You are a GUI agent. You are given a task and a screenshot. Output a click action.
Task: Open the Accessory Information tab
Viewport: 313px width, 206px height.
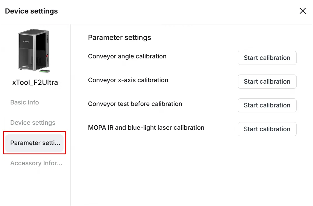pyautogui.click(x=36, y=163)
